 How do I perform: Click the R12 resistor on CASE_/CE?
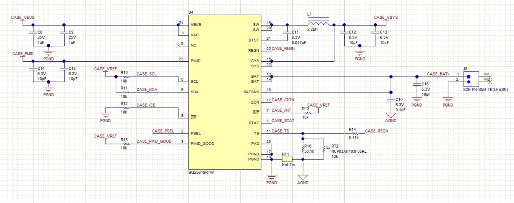coord(125,108)
